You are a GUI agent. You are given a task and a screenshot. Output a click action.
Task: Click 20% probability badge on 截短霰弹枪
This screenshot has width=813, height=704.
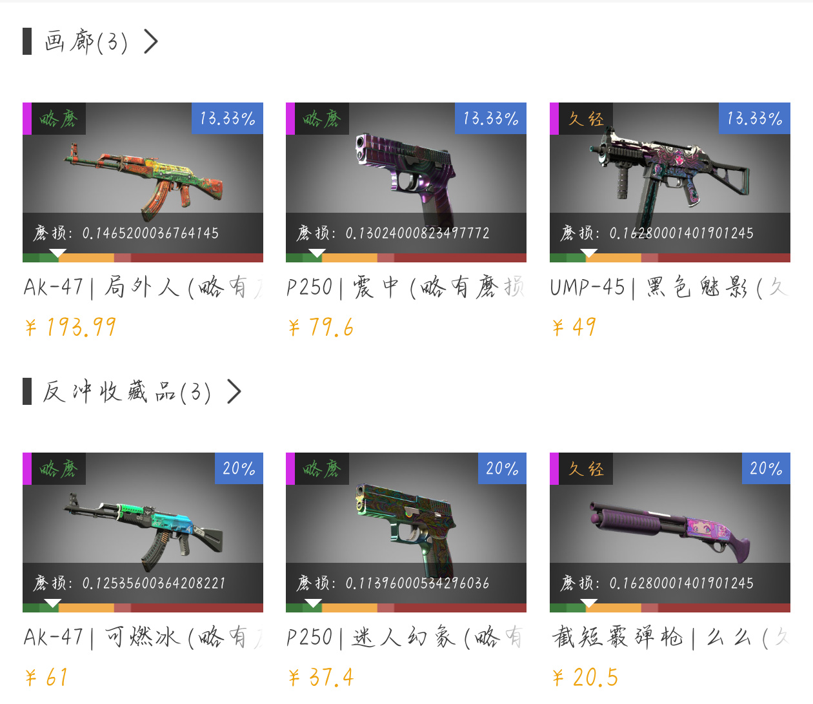766,468
